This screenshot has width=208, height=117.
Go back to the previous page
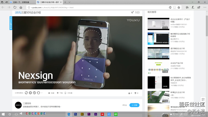click(3, 7)
